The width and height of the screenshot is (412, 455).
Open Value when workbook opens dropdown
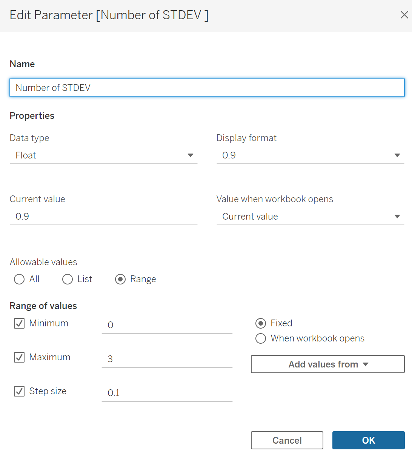311,217
